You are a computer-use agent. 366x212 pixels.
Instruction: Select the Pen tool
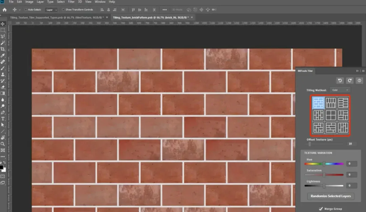tap(3, 112)
